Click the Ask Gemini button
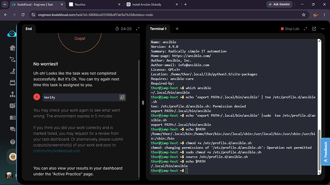 point(279,4)
